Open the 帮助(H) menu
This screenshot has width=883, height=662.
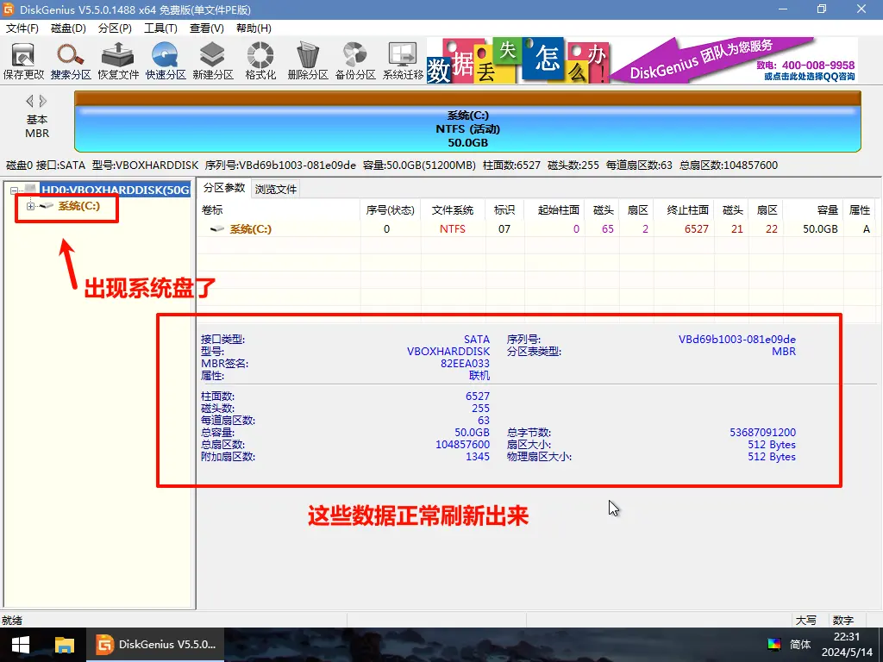pyautogui.click(x=254, y=28)
